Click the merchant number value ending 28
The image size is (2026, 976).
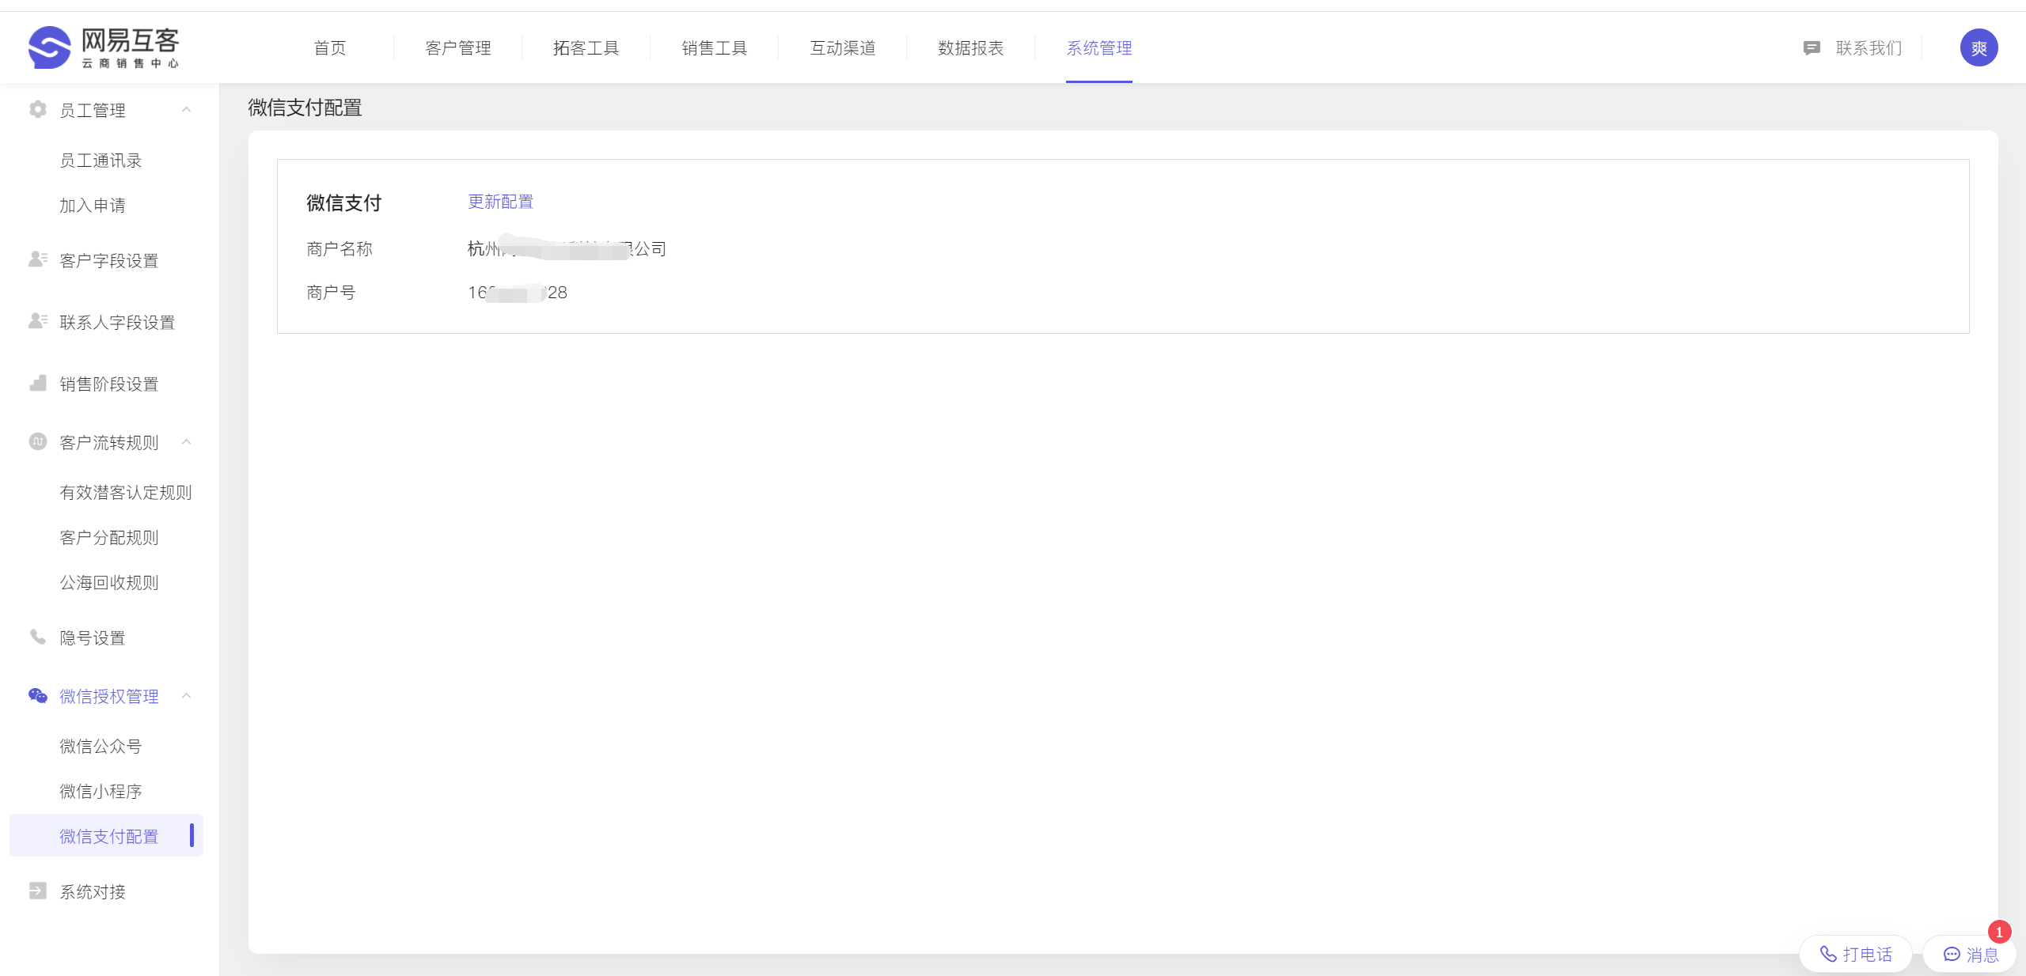[518, 293]
